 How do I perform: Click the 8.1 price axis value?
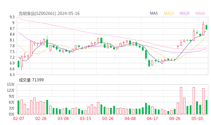[x=12, y=40]
